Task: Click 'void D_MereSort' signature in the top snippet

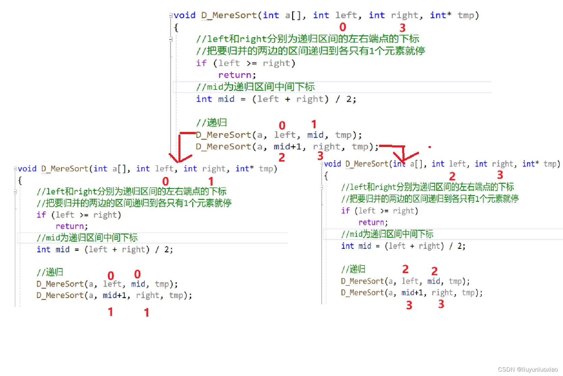Action: coord(326,16)
